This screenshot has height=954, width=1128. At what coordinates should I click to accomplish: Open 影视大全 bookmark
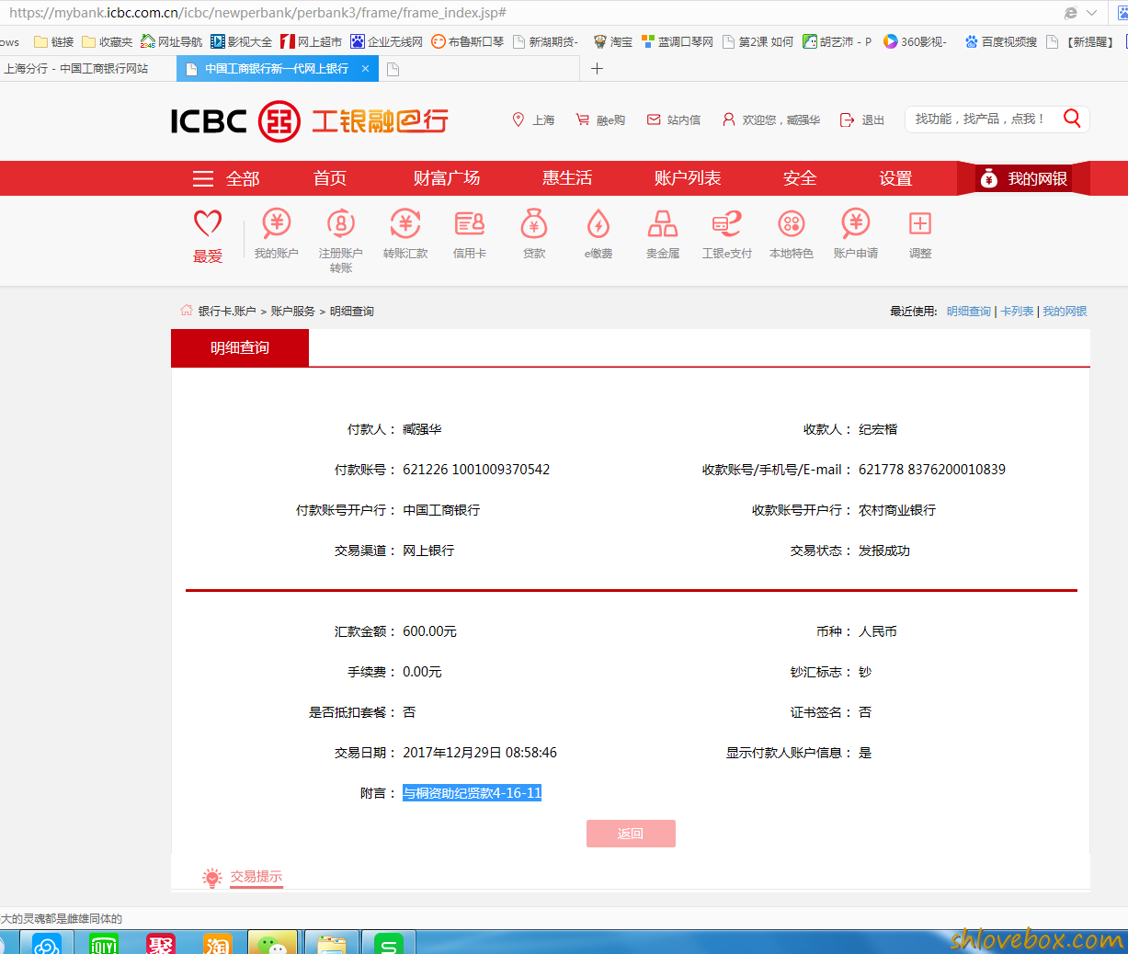coord(242,41)
